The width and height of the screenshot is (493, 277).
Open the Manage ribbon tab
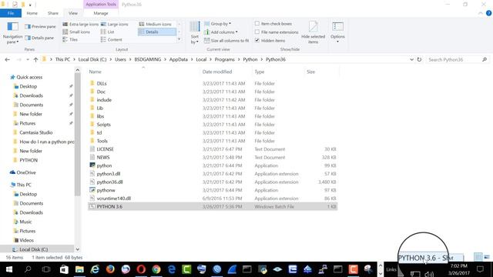(x=101, y=13)
